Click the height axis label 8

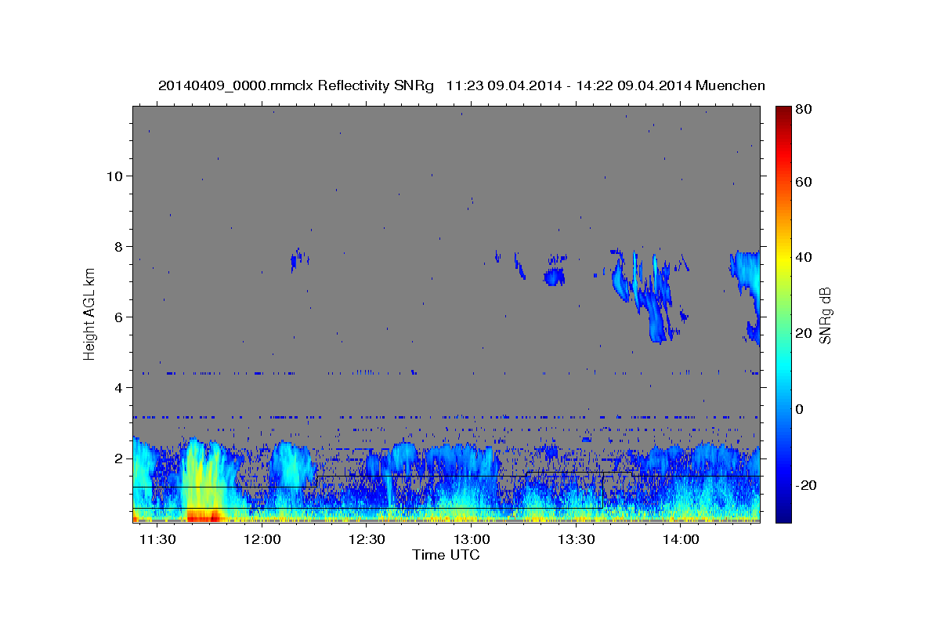pyautogui.click(x=118, y=246)
